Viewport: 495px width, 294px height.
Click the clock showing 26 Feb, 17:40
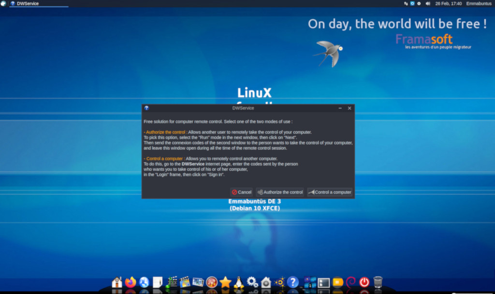click(448, 3)
